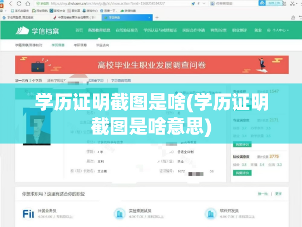Open the 游戏中心 bookmark
This screenshot has width=302, height=227.
coord(90,11)
